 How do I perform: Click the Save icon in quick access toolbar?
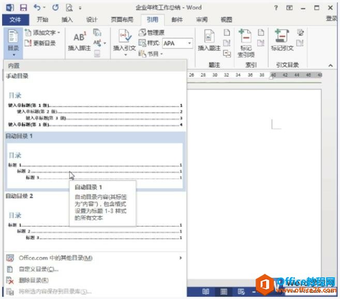(x=23, y=8)
